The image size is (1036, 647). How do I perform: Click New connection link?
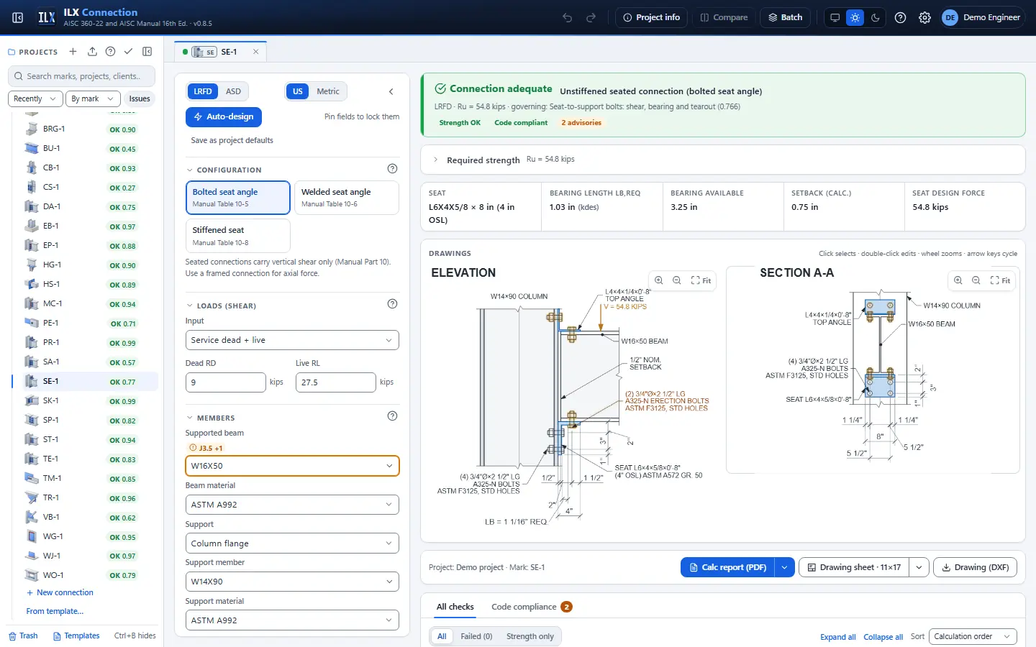coord(60,592)
